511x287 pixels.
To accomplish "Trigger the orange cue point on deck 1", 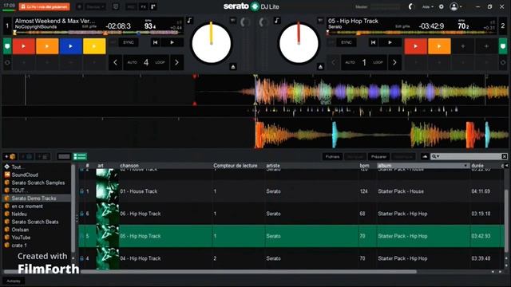I will click(x=47, y=46).
